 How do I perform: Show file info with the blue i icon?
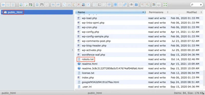(x=136, y=5)
